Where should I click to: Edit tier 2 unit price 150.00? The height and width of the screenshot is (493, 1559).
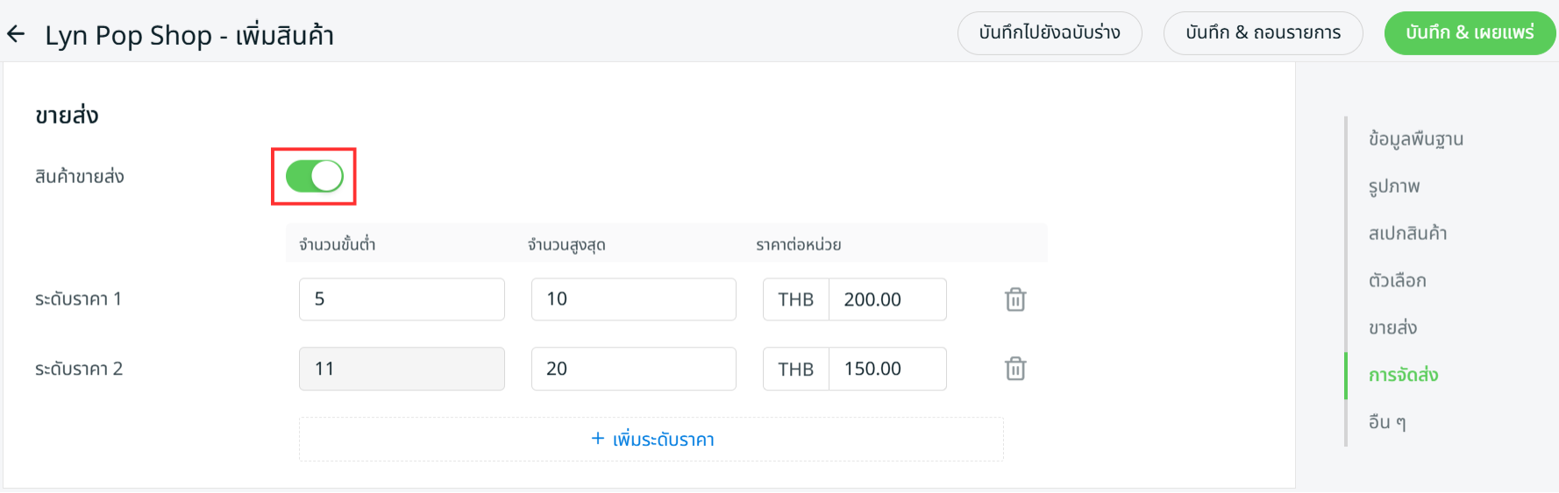pos(886,369)
